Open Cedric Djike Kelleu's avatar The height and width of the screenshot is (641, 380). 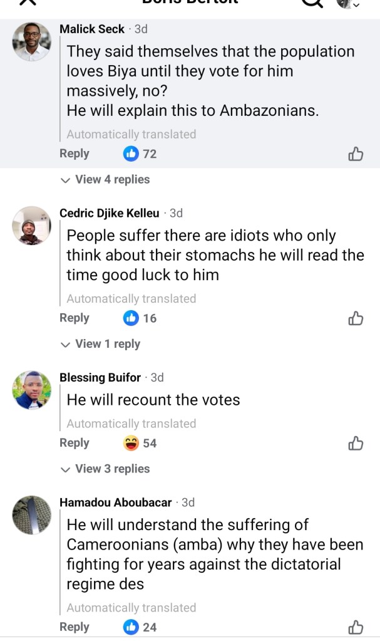tap(31, 225)
